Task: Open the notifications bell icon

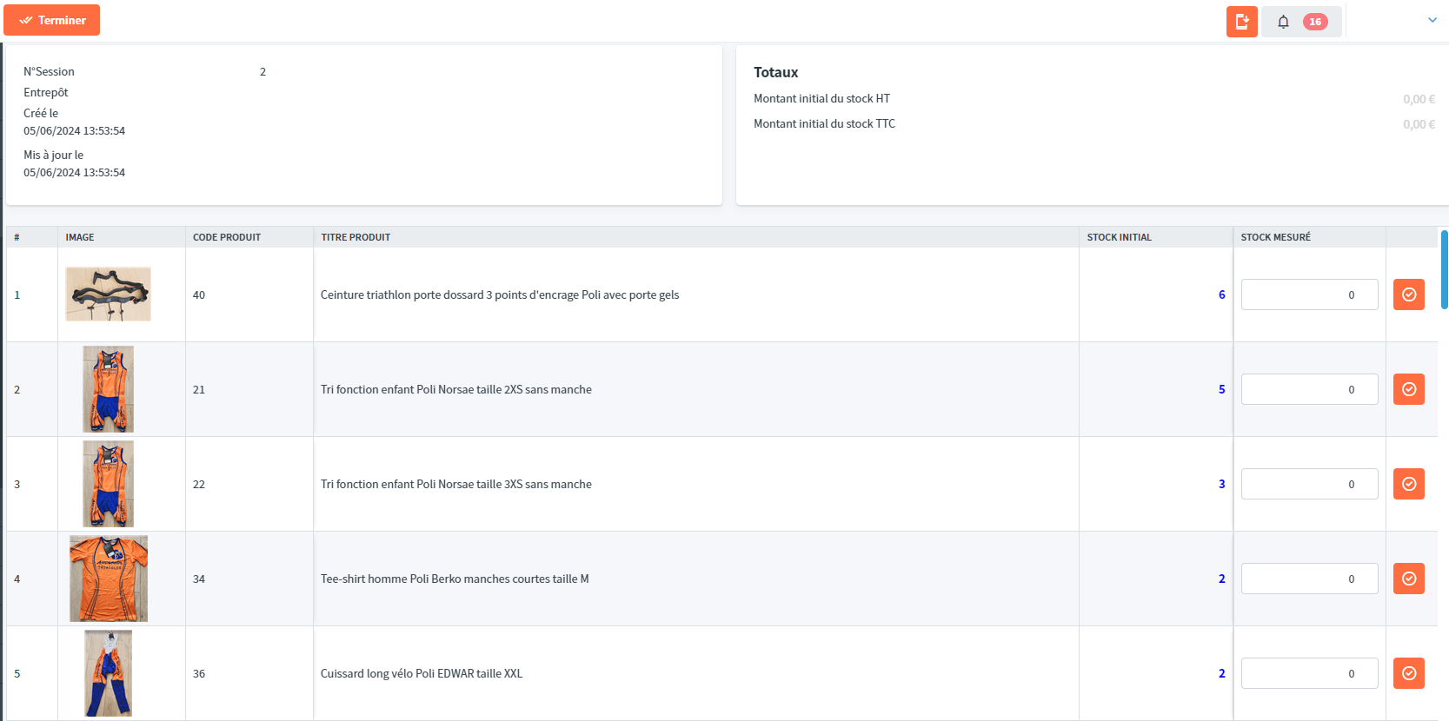Action: coord(1283,22)
